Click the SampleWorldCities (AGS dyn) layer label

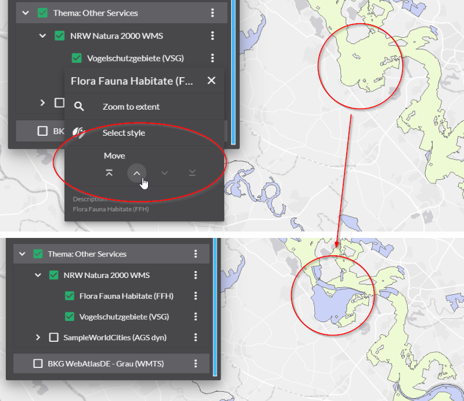(x=119, y=337)
